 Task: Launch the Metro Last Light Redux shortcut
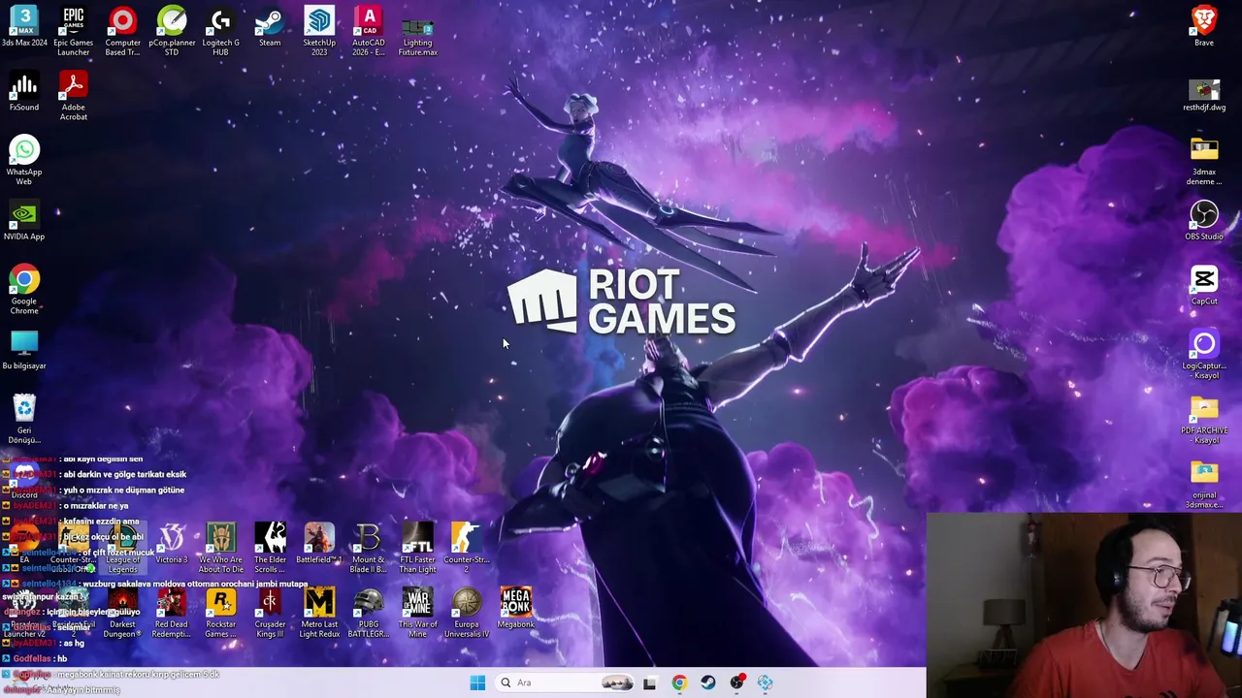pos(319,613)
